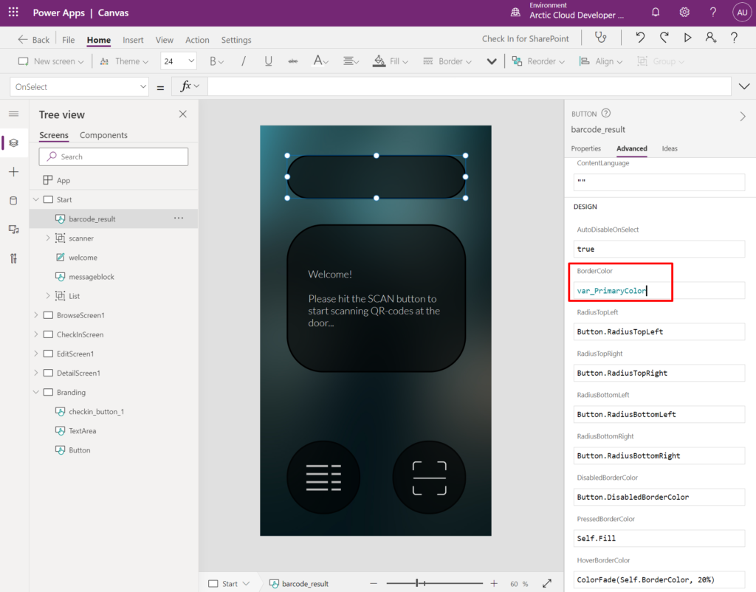Preview the app with play icon
756x592 pixels.
point(687,38)
